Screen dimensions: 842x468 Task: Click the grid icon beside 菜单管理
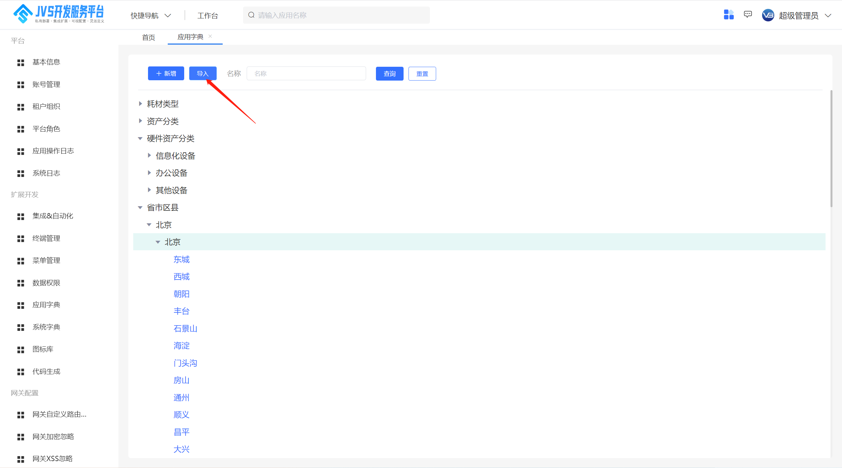(21, 261)
